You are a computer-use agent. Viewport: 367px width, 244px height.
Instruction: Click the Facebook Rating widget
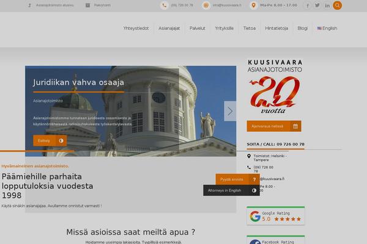point(276,240)
